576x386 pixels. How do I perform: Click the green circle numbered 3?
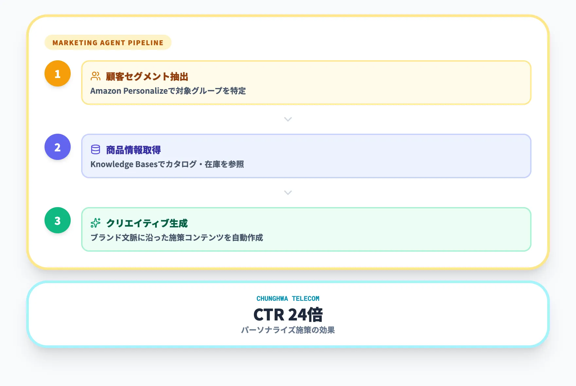[57, 221]
